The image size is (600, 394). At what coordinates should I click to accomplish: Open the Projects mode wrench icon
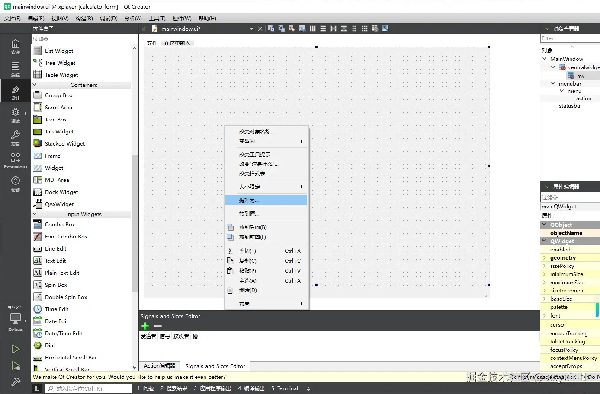[x=15, y=138]
